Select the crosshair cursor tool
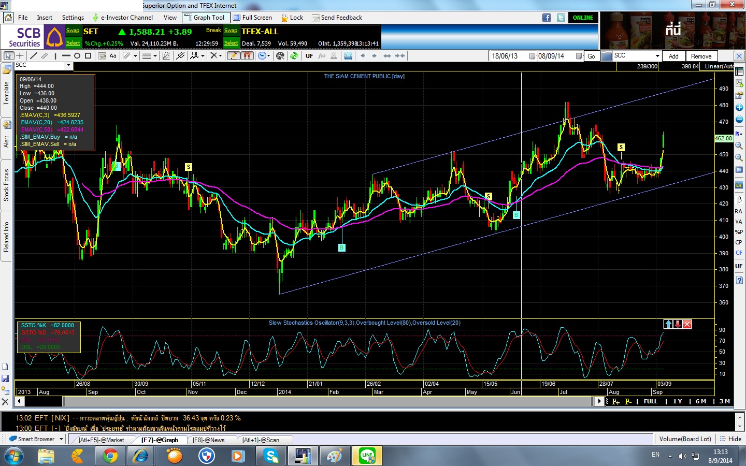This screenshot has width=746, height=466. [x=20, y=56]
